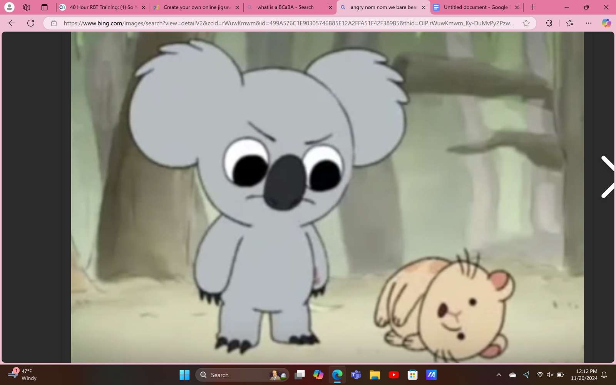616x385 pixels.
Task: Show hidden system tray icons
Action: 499,375
